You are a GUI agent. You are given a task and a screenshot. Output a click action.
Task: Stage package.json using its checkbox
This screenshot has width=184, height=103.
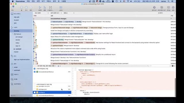[x=34, y=89]
